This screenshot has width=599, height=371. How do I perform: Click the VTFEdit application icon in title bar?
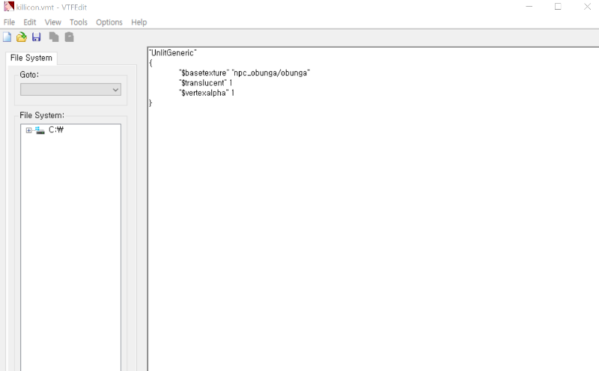8,7
